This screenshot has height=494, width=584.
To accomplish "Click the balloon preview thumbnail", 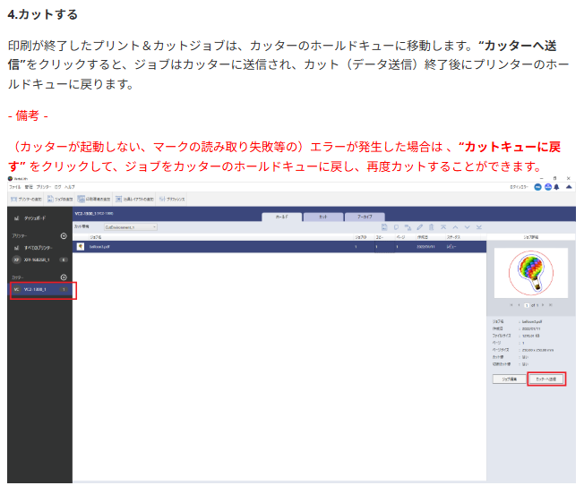I will [531, 273].
